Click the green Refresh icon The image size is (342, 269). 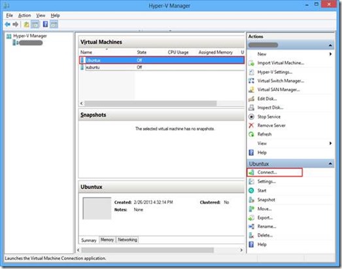click(x=251, y=134)
